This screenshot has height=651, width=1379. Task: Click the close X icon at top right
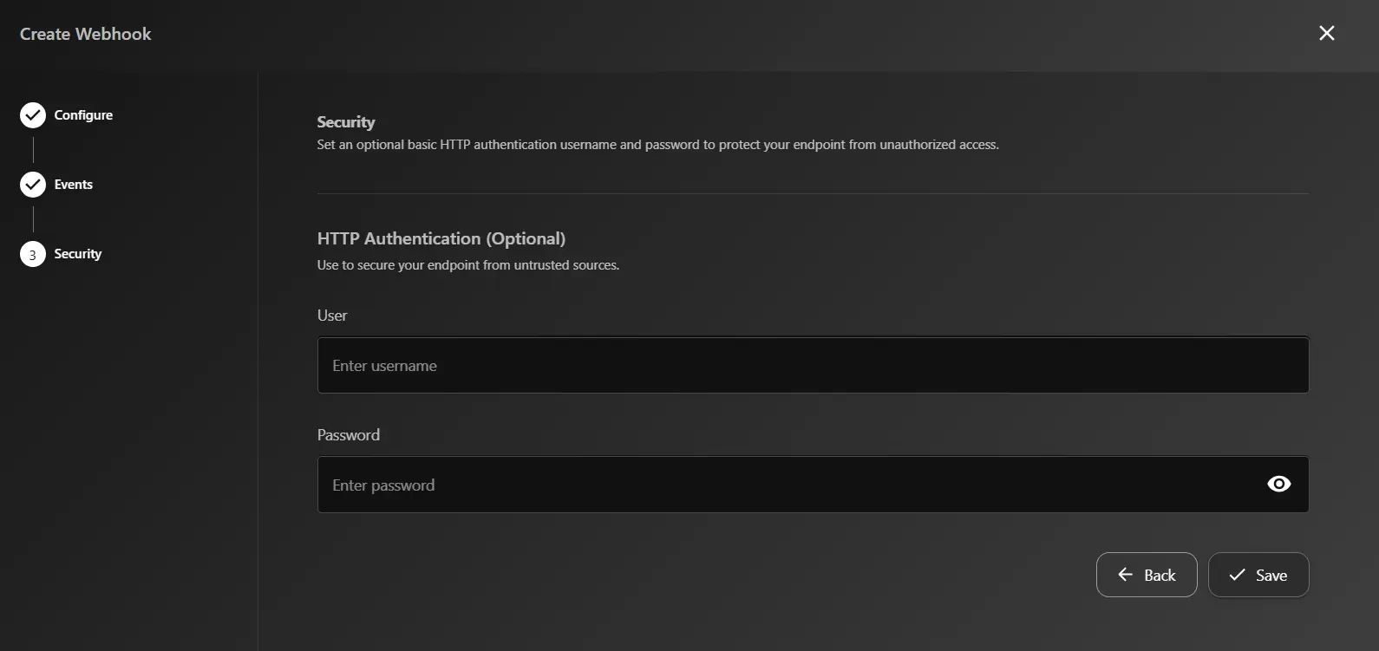[1326, 33]
